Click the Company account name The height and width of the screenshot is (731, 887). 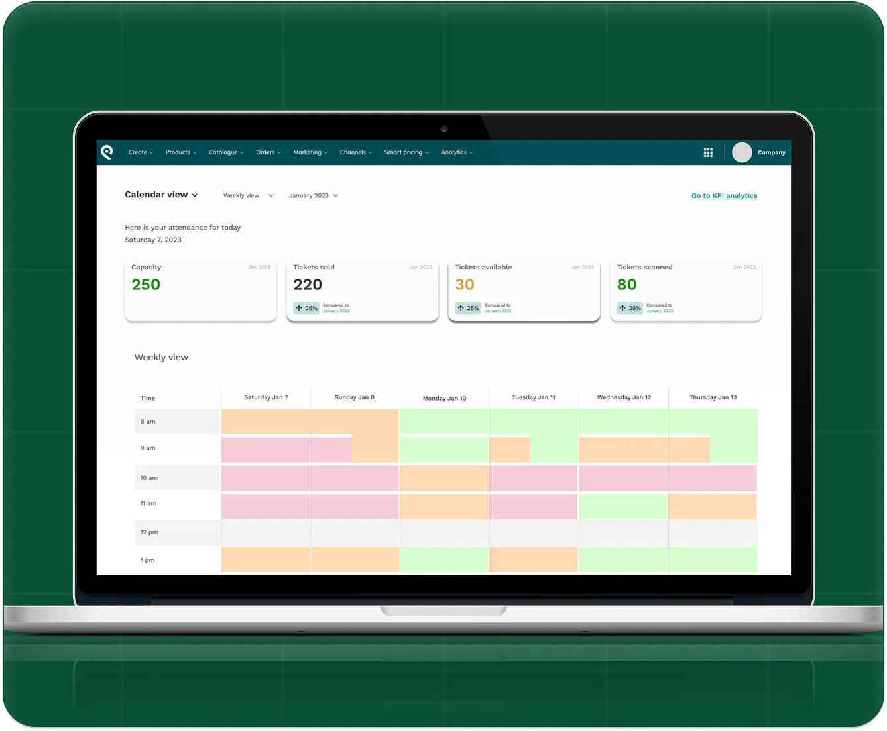click(x=772, y=152)
